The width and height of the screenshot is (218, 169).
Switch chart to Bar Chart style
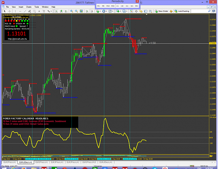pyautogui.click(x=57, y=11)
